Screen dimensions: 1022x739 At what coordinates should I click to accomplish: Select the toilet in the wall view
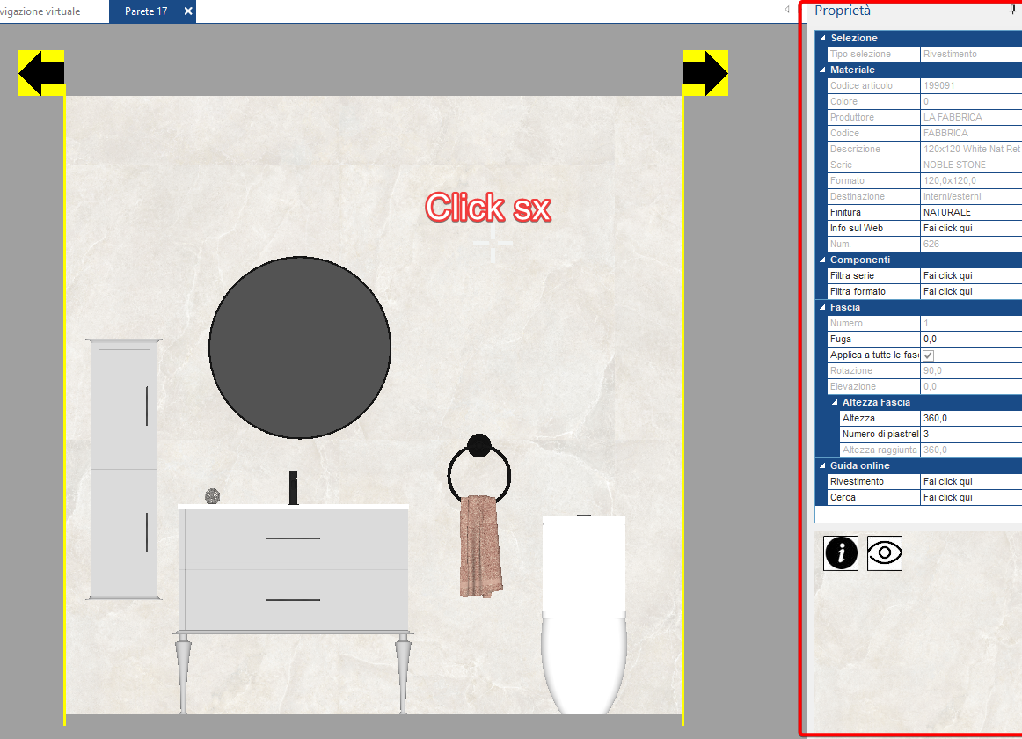(x=584, y=613)
